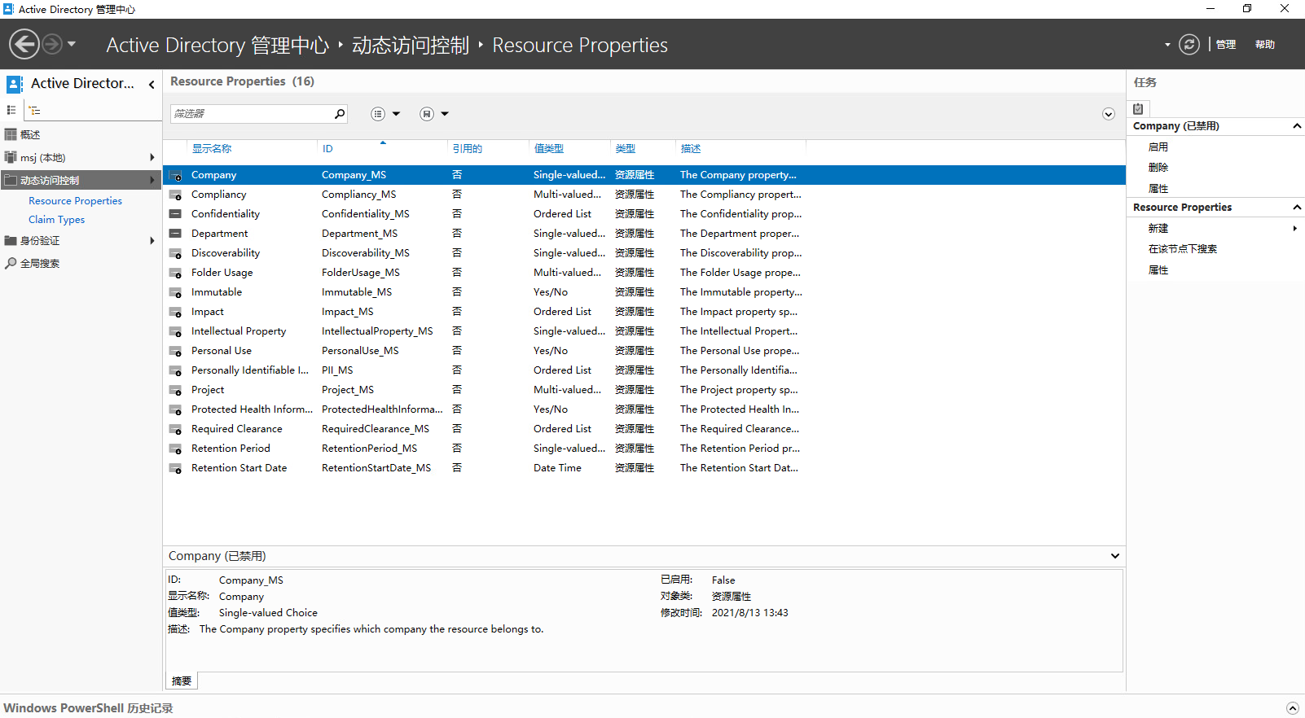1305x718 pixels.
Task: Click the forward navigation arrow button
Action: coord(52,44)
